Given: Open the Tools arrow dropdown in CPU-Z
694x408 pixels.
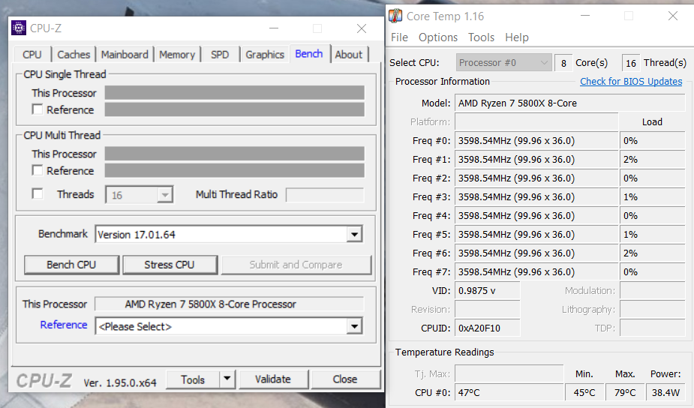Looking at the screenshot, I should pos(227,379).
